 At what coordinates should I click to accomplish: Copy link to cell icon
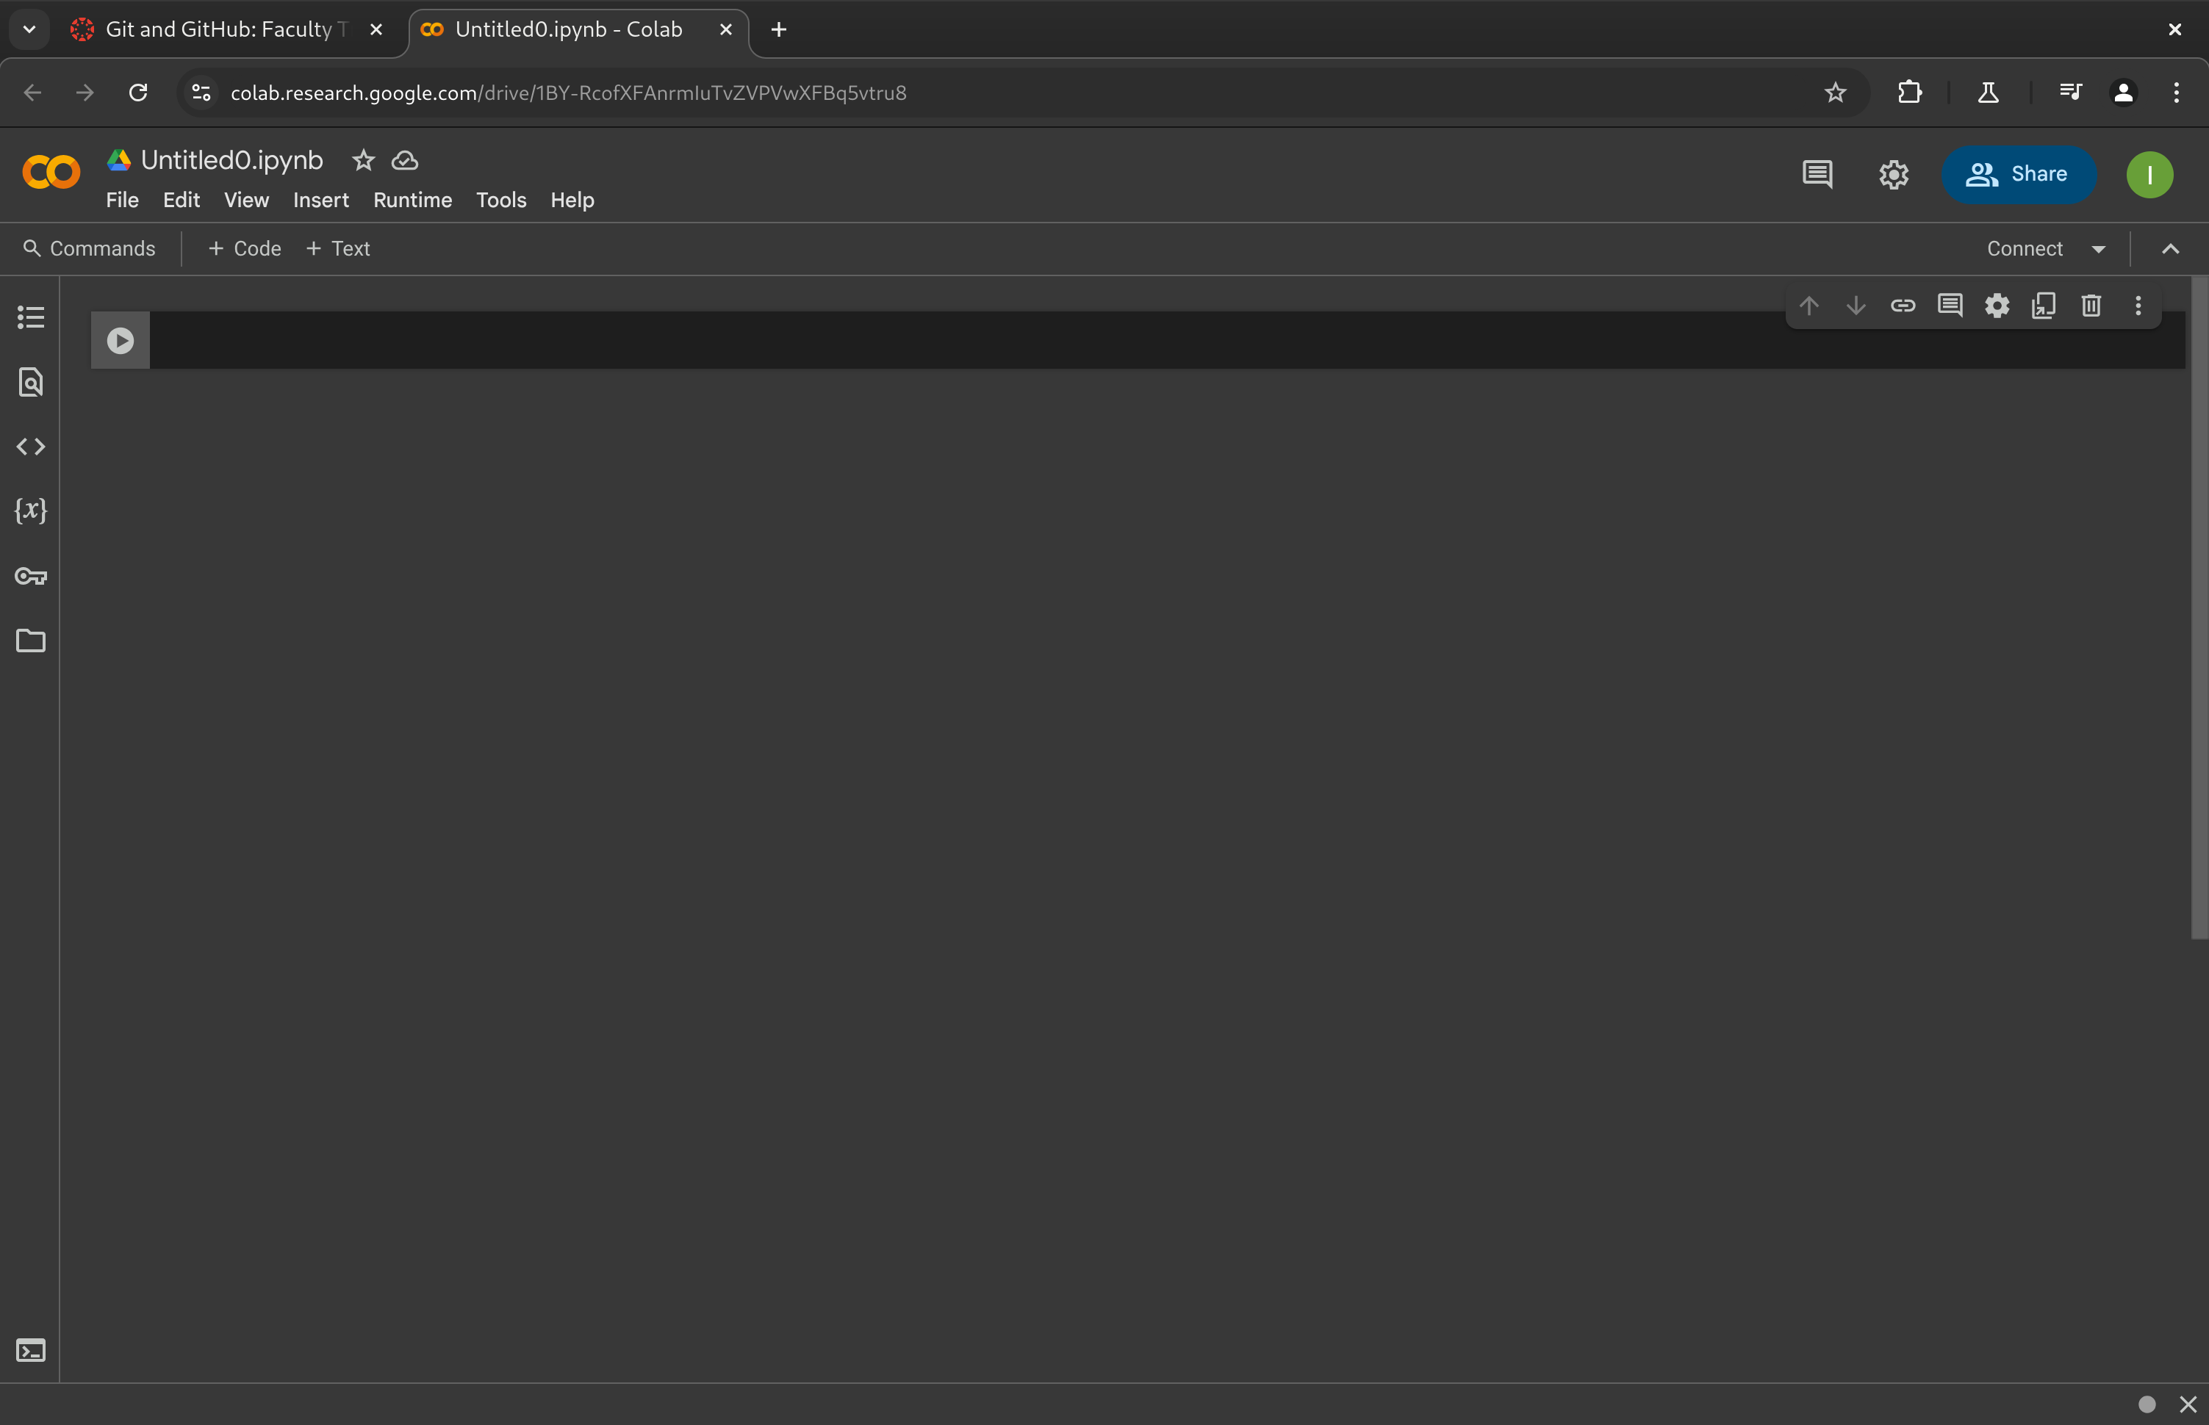[x=1903, y=306]
